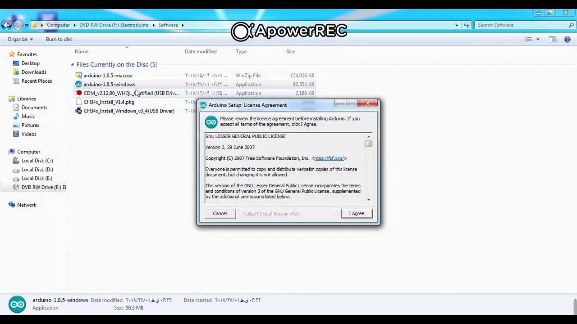Image resolution: width=577 pixels, height=324 pixels.
Task: Open the http://fsf.org/ link in license
Action: point(329,158)
